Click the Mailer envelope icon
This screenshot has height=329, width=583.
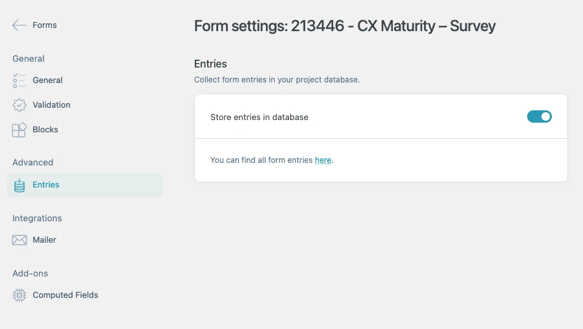(19, 240)
